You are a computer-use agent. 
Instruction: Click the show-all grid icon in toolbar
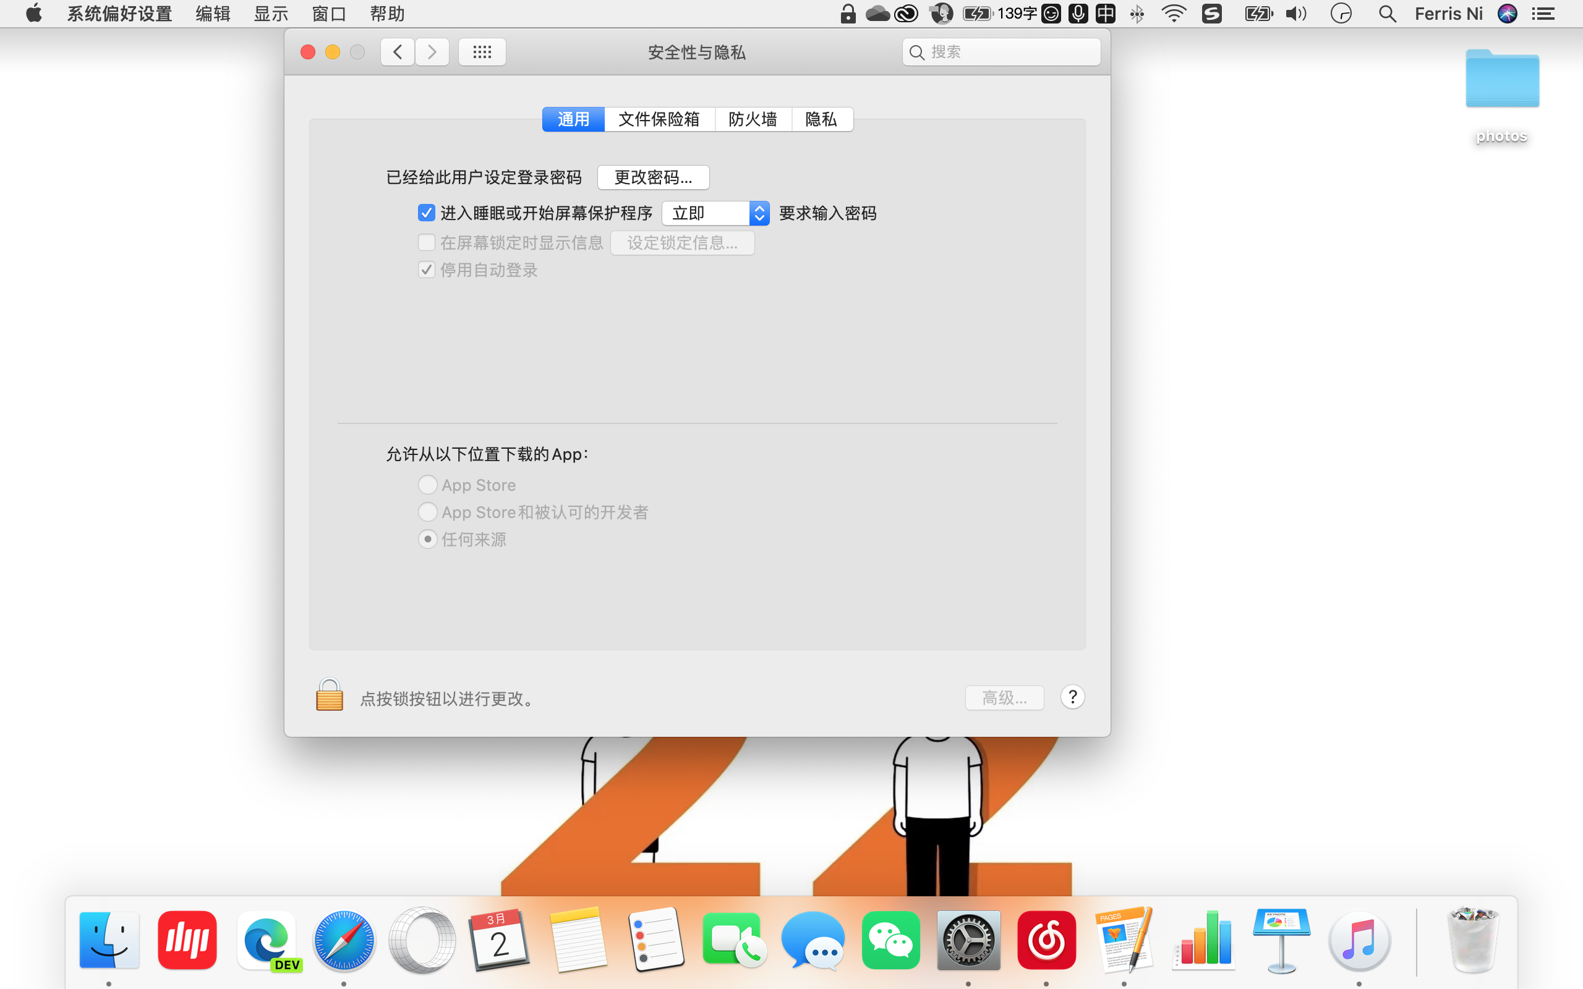point(482,53)
